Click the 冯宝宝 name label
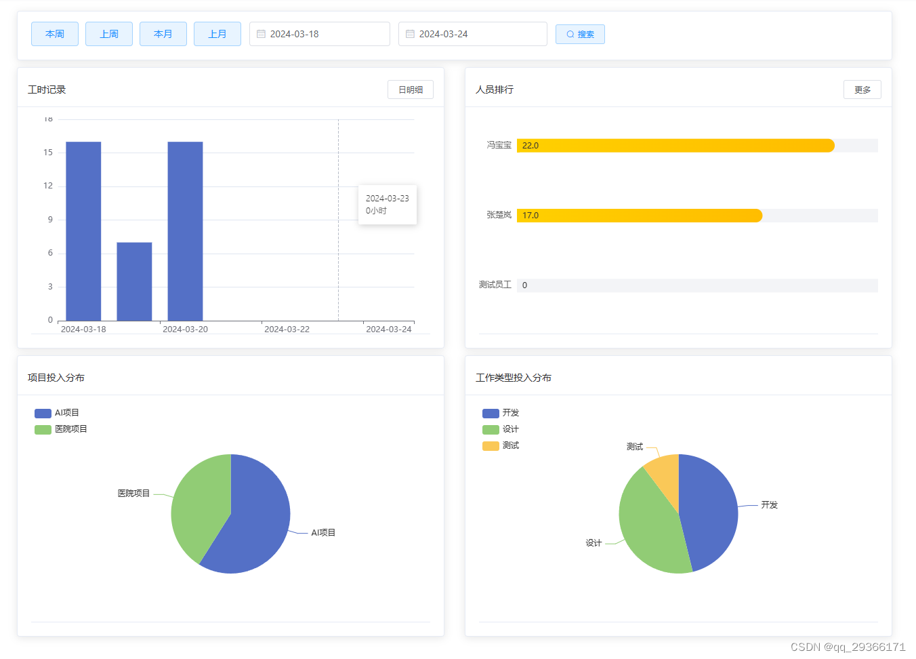The height and width of the screenshot is (659, 916). [x=499, y=145]
